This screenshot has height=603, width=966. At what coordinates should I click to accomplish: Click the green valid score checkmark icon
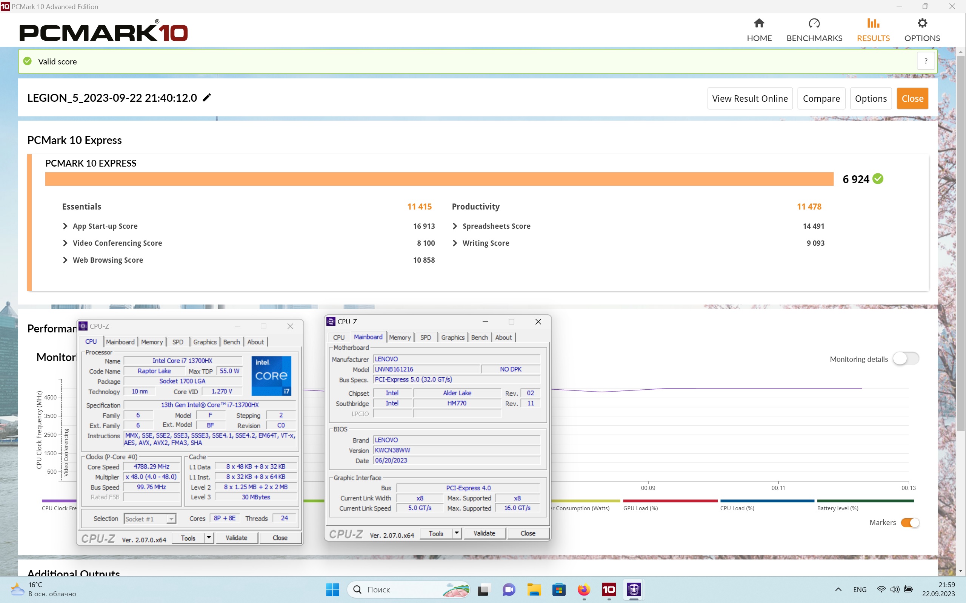point(28,61)
